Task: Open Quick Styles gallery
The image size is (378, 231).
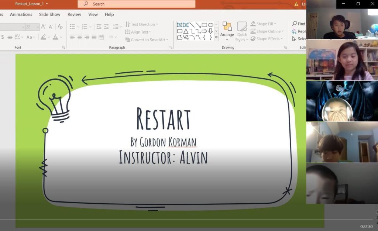Action: [242, 32]
